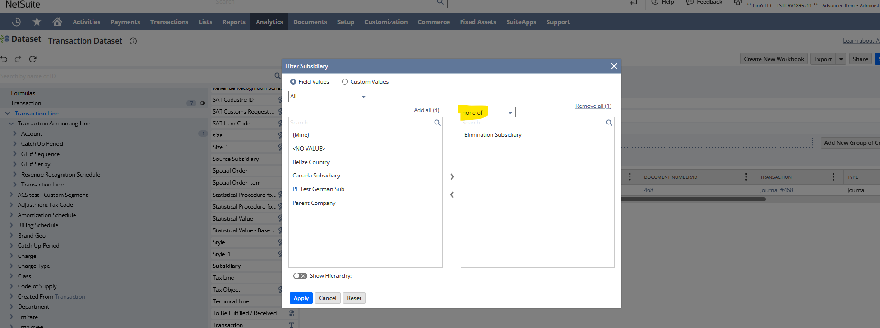Click the global search magnifier icon
The width and height of the screenshot is (880, 328).
pos(440,2)
